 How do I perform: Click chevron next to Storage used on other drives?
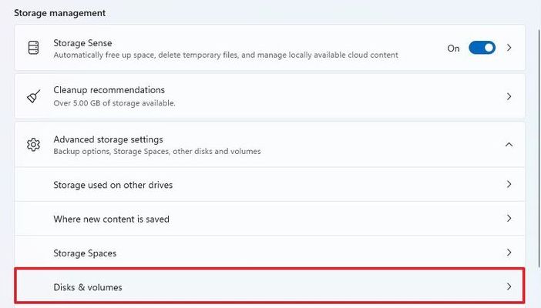point(509,185)
